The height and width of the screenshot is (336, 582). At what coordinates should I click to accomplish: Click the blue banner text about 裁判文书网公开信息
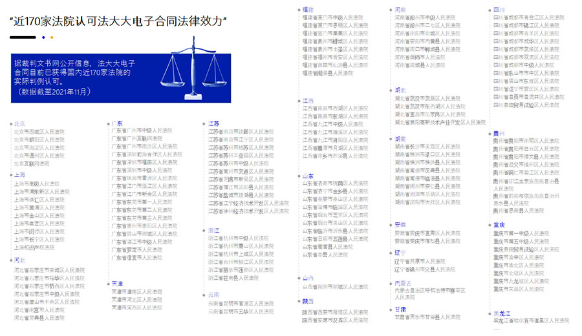click(74, 77)
